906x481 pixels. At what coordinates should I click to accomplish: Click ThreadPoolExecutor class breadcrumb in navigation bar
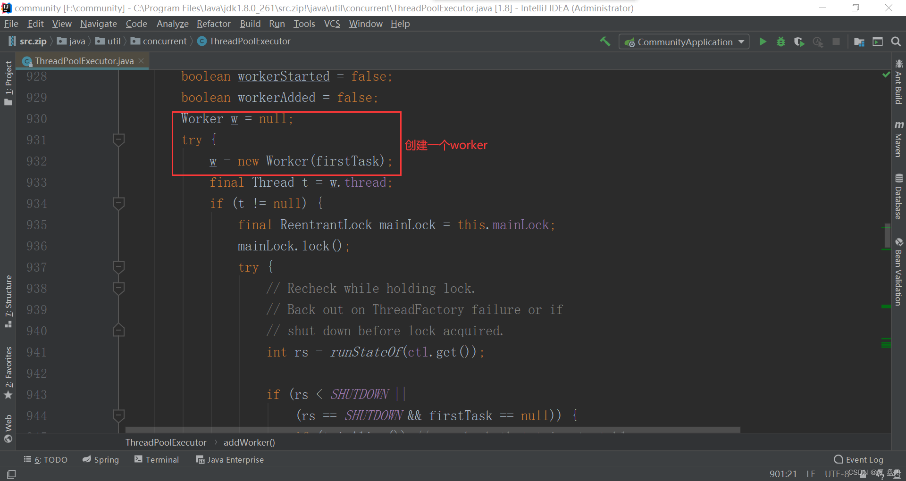pos(244,41)
